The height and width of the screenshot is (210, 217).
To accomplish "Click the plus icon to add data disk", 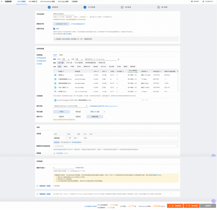I will click(54, 153).
